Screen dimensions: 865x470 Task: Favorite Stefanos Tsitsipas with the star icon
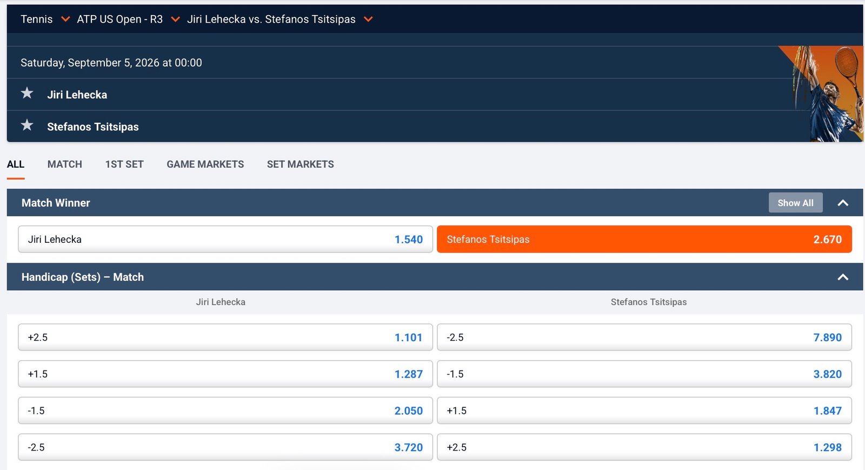(27, 125)
